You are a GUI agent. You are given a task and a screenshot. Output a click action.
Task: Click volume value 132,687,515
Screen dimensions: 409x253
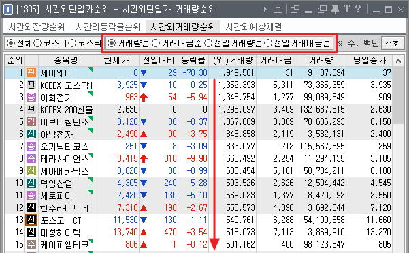pyautogui.click(x=323, y=109)
